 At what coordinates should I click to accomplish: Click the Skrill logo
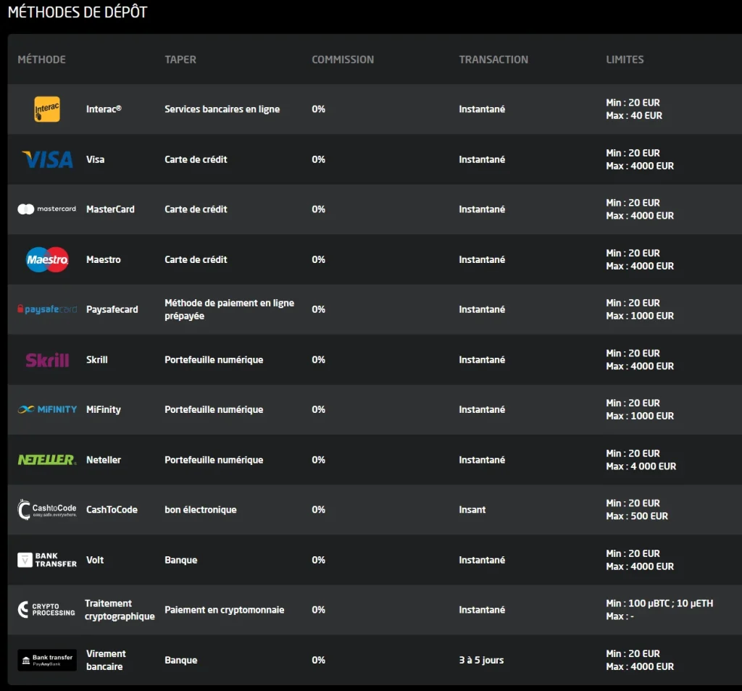click(47, 360)
